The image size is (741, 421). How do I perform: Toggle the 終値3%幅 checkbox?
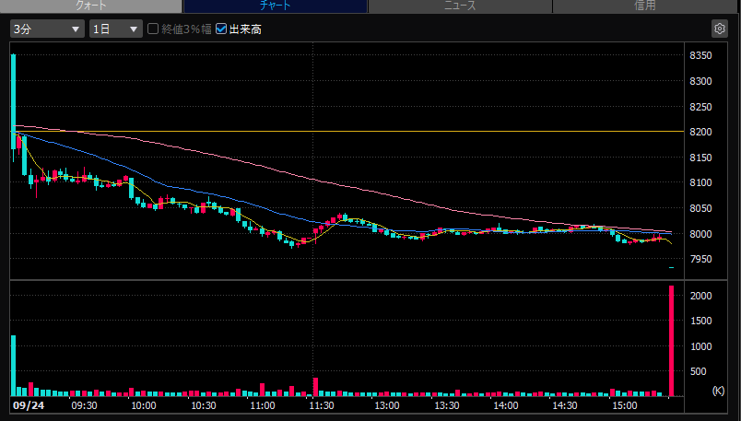[153, 29]
